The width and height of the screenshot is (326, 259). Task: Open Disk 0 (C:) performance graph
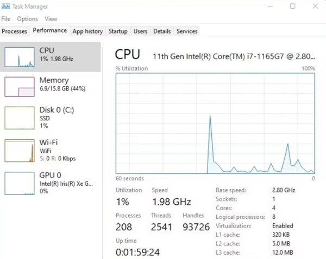click(20, 118)
